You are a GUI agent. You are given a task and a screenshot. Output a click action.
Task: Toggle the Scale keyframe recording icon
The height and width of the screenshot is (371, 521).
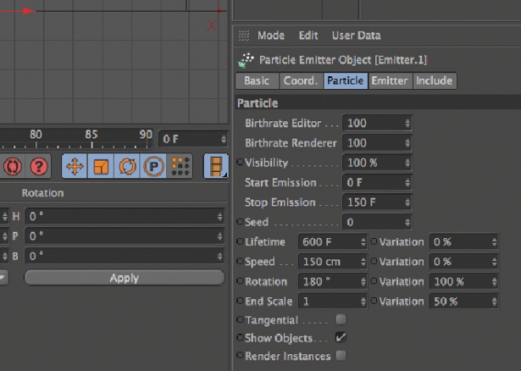pos(101,166)
